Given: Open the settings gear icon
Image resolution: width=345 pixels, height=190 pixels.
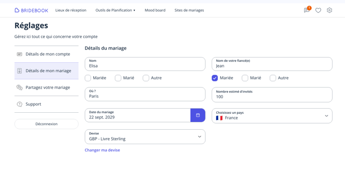Looking at the screenshot, I should click(x=330, y=10).
